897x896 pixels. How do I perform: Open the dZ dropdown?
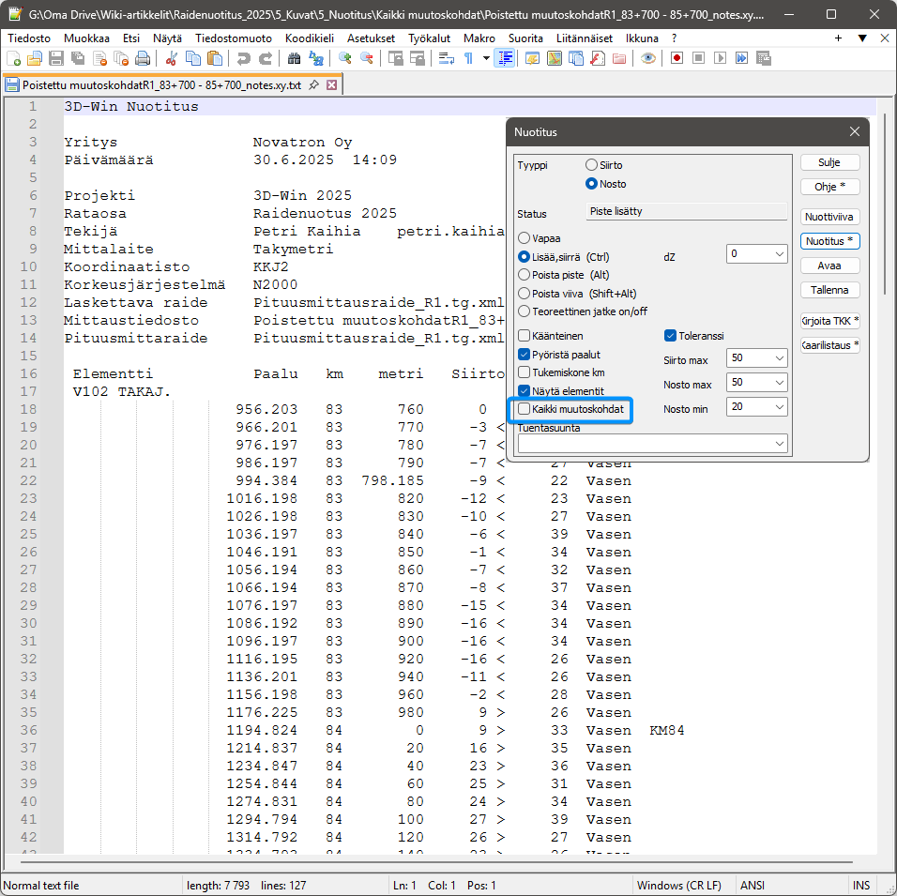[780, 254]
